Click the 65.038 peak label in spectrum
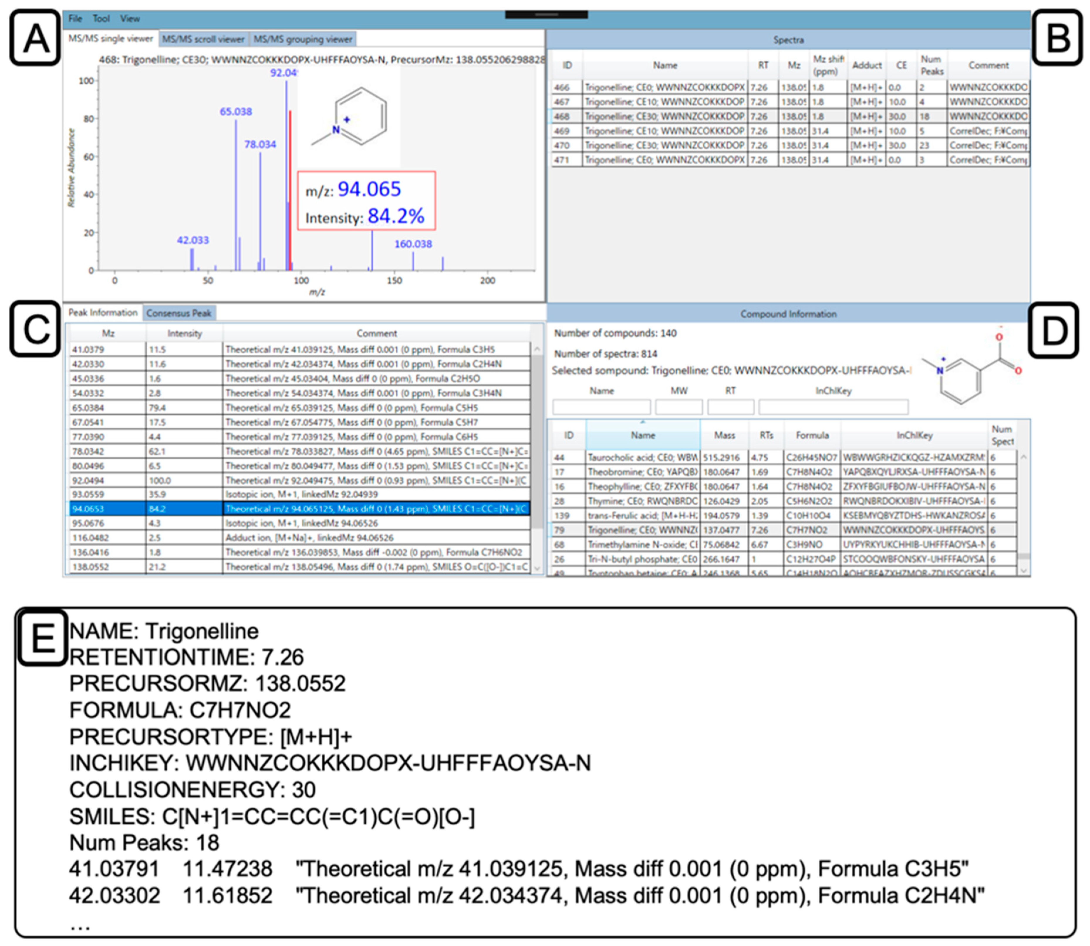The height and width of the screenshot is (946, 1090). (x=236, y=112)
